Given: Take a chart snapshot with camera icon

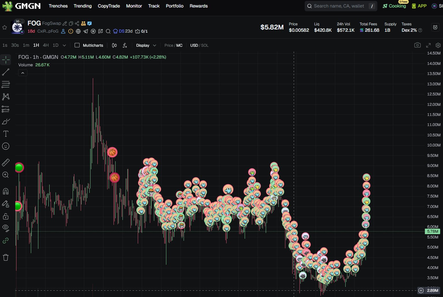Looking at the screenshot, I should click(x=417, y=45).
